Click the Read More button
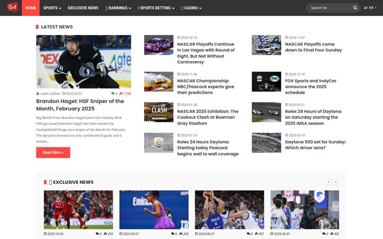Viewport: 383px width, 239px height. (x=53, y=152)
